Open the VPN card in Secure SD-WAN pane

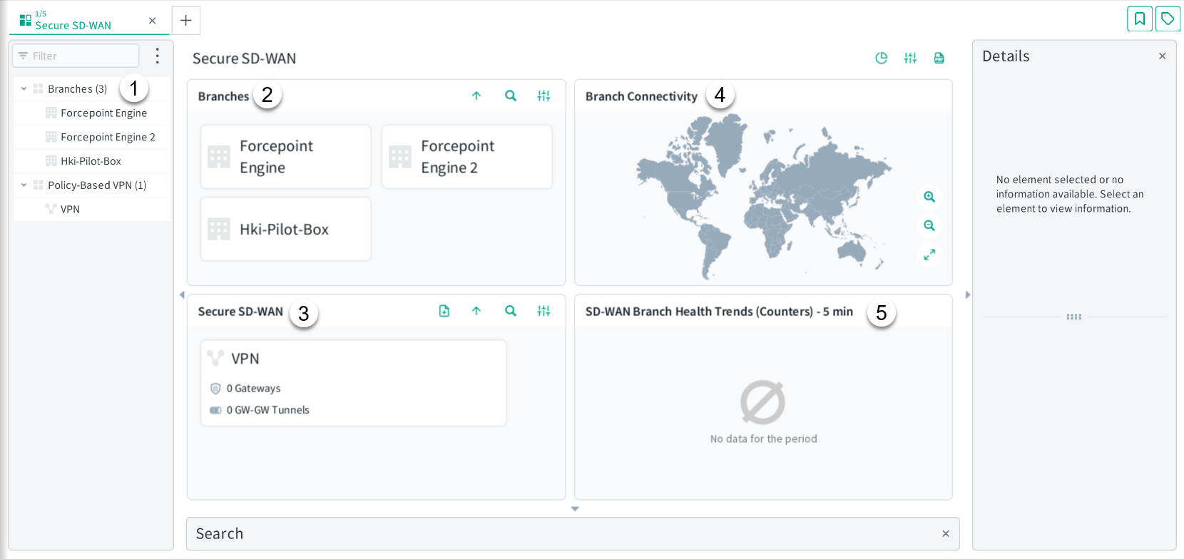click(354, 383)
